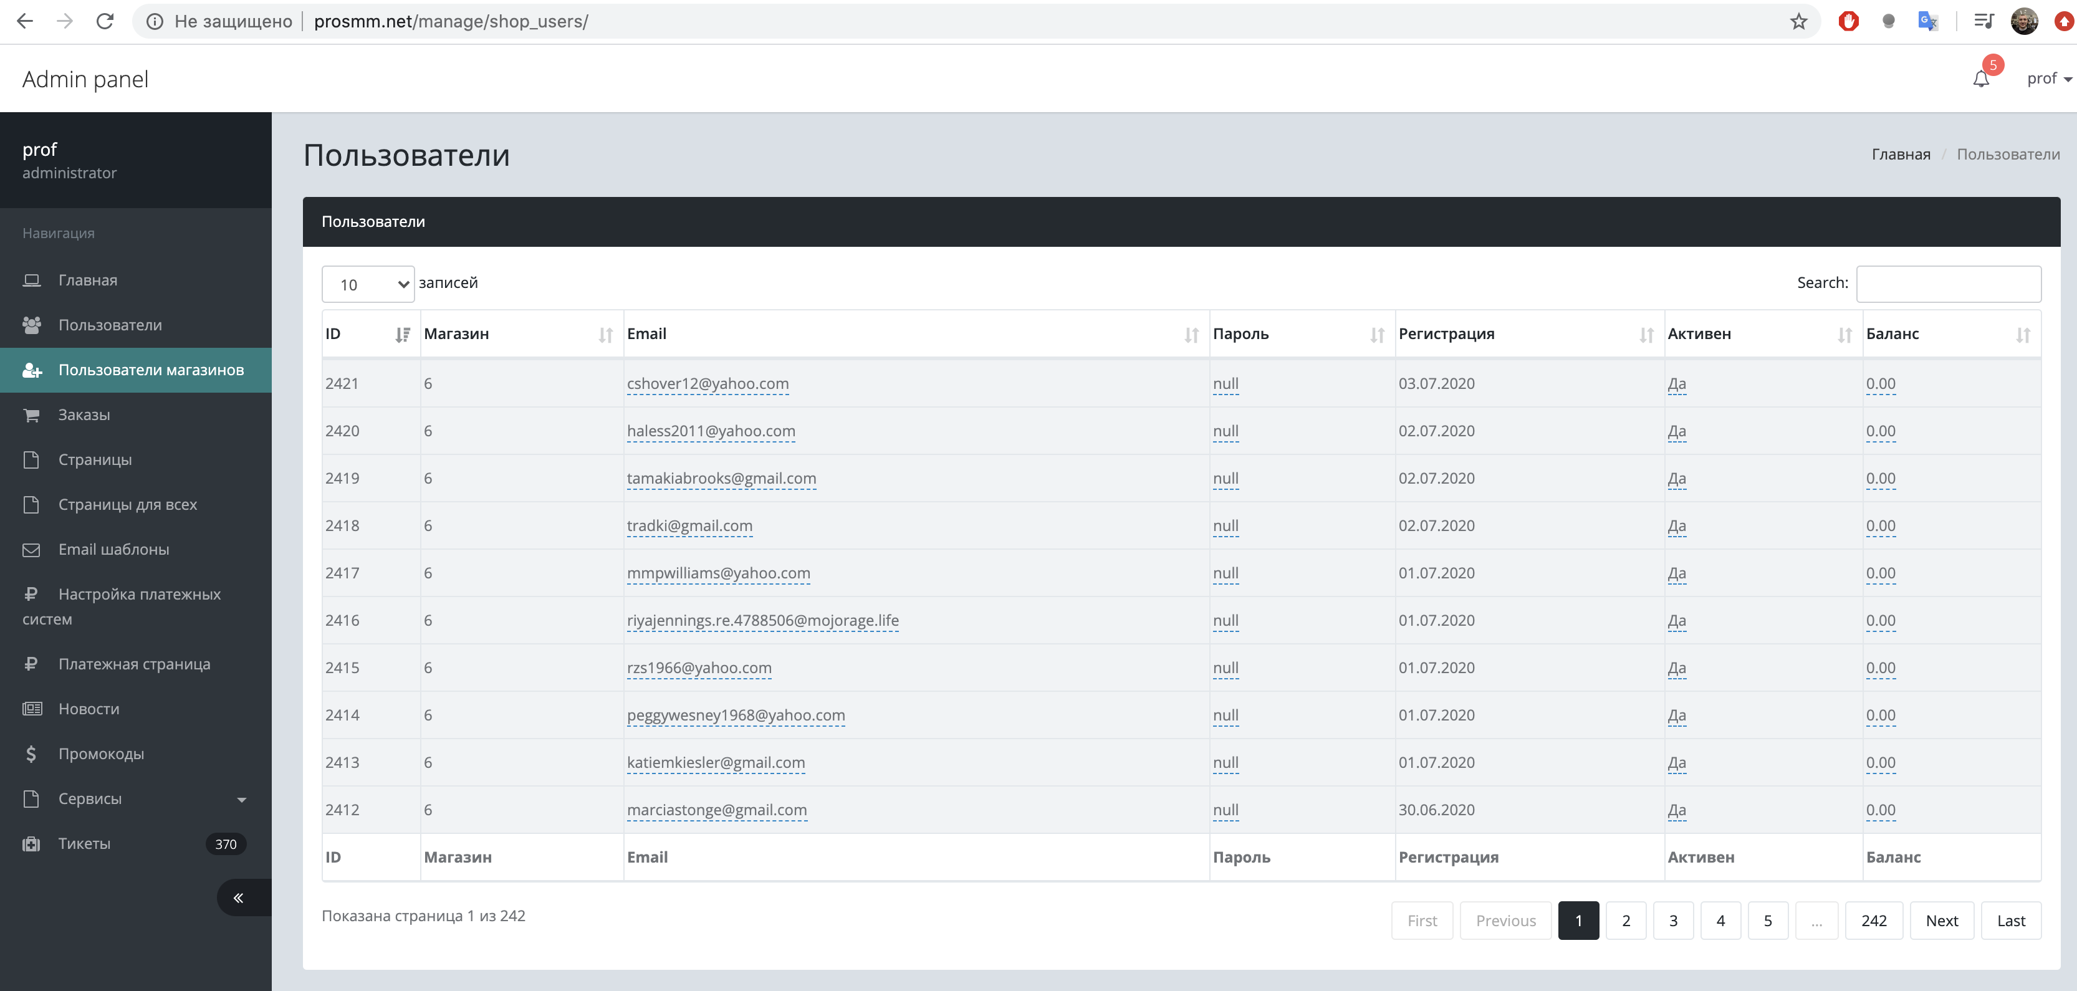This screenshot has height=991, width=2077.
Task: Open the prof user dropdown menu
Action: click(x=2048, y=79)
